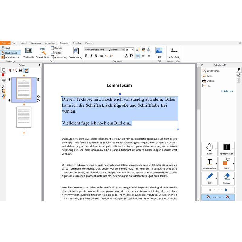
Task: Click the Text schwärzen redaction tool
Action: coord(227,148)
